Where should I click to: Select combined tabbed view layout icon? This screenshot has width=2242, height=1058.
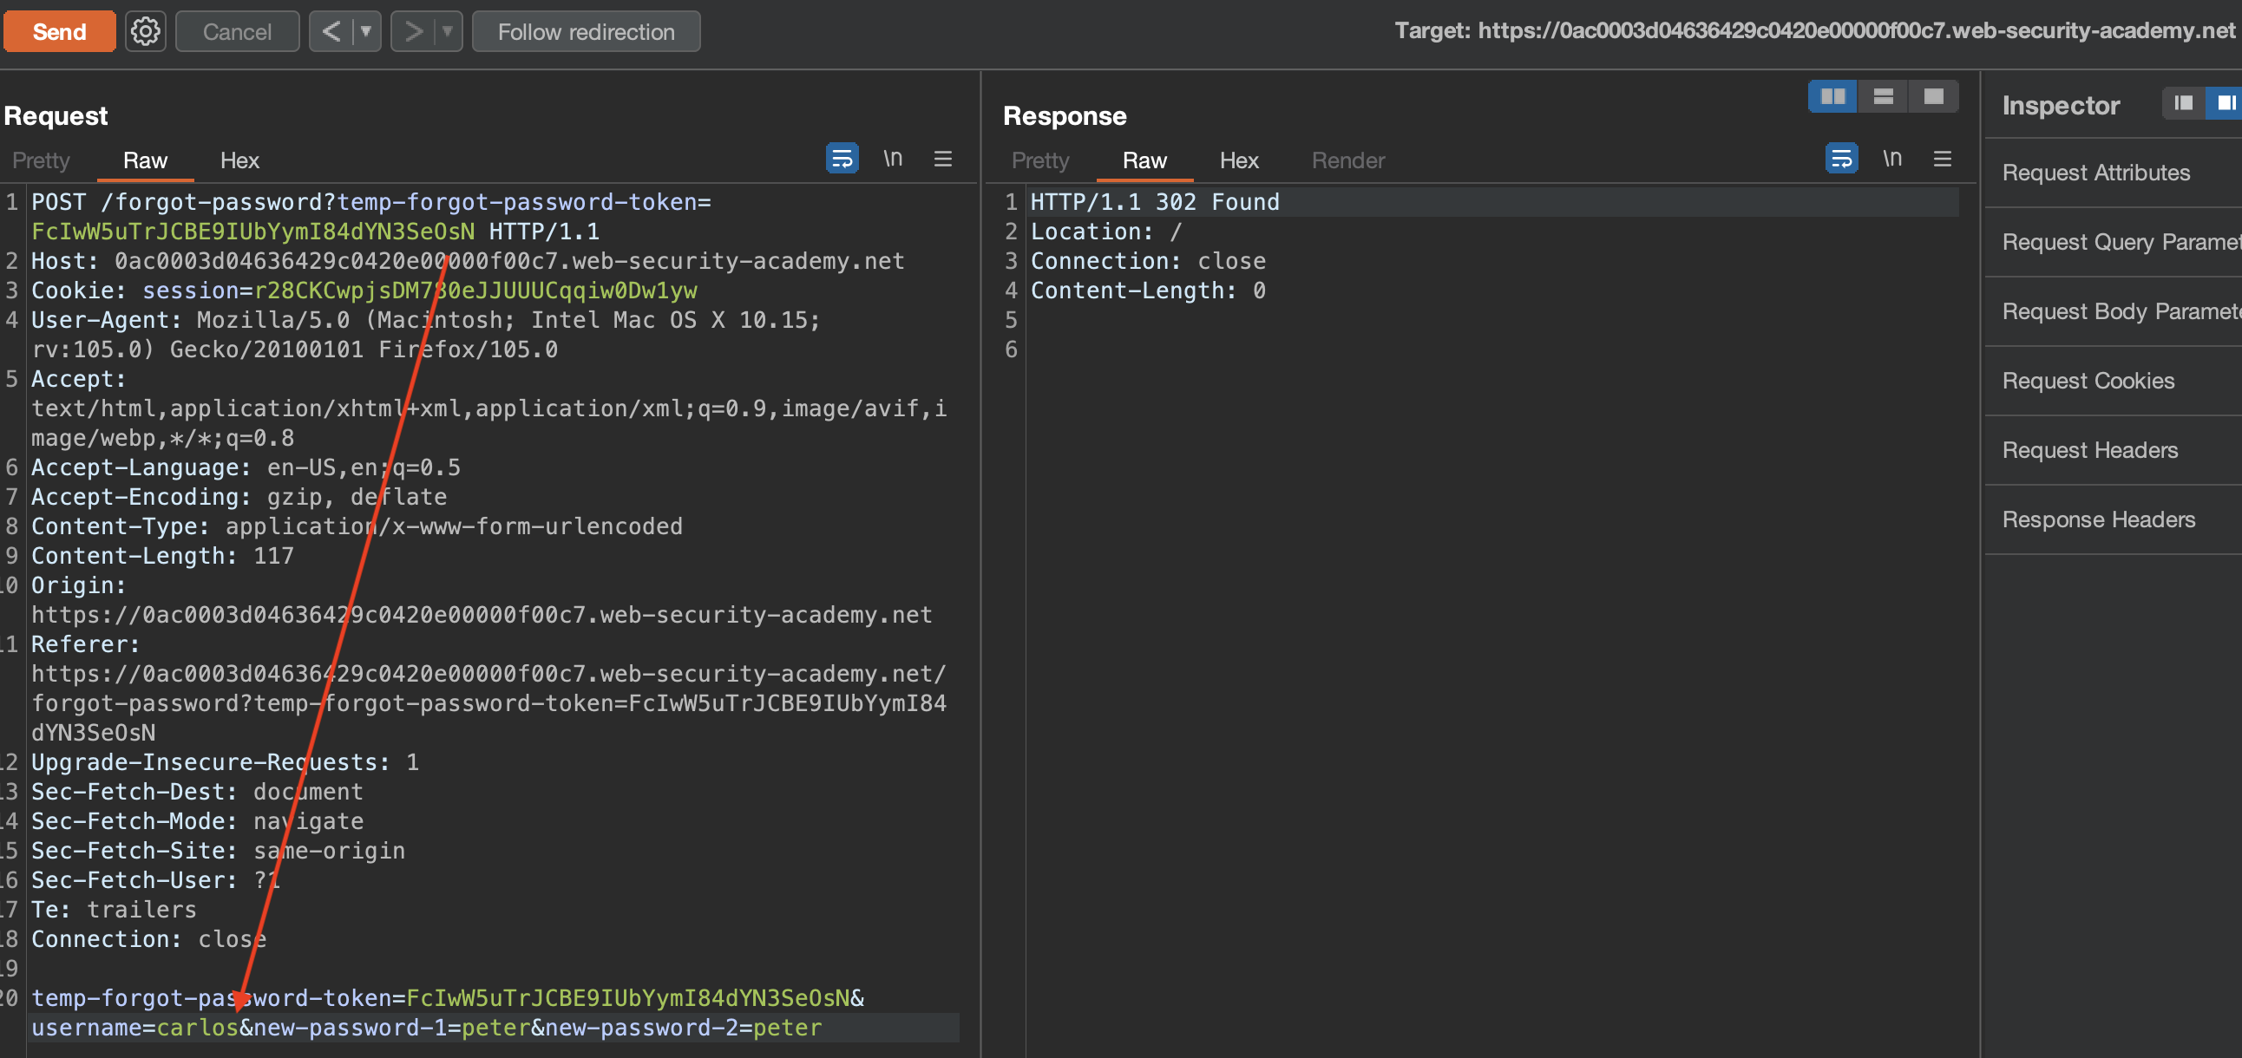(1933, 96)
